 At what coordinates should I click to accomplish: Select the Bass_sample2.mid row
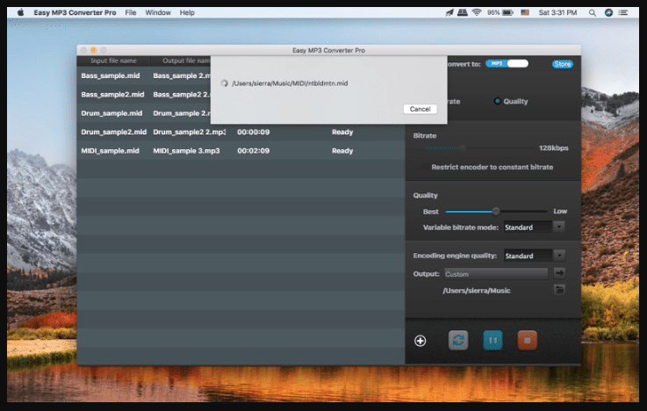coord(241,95)
